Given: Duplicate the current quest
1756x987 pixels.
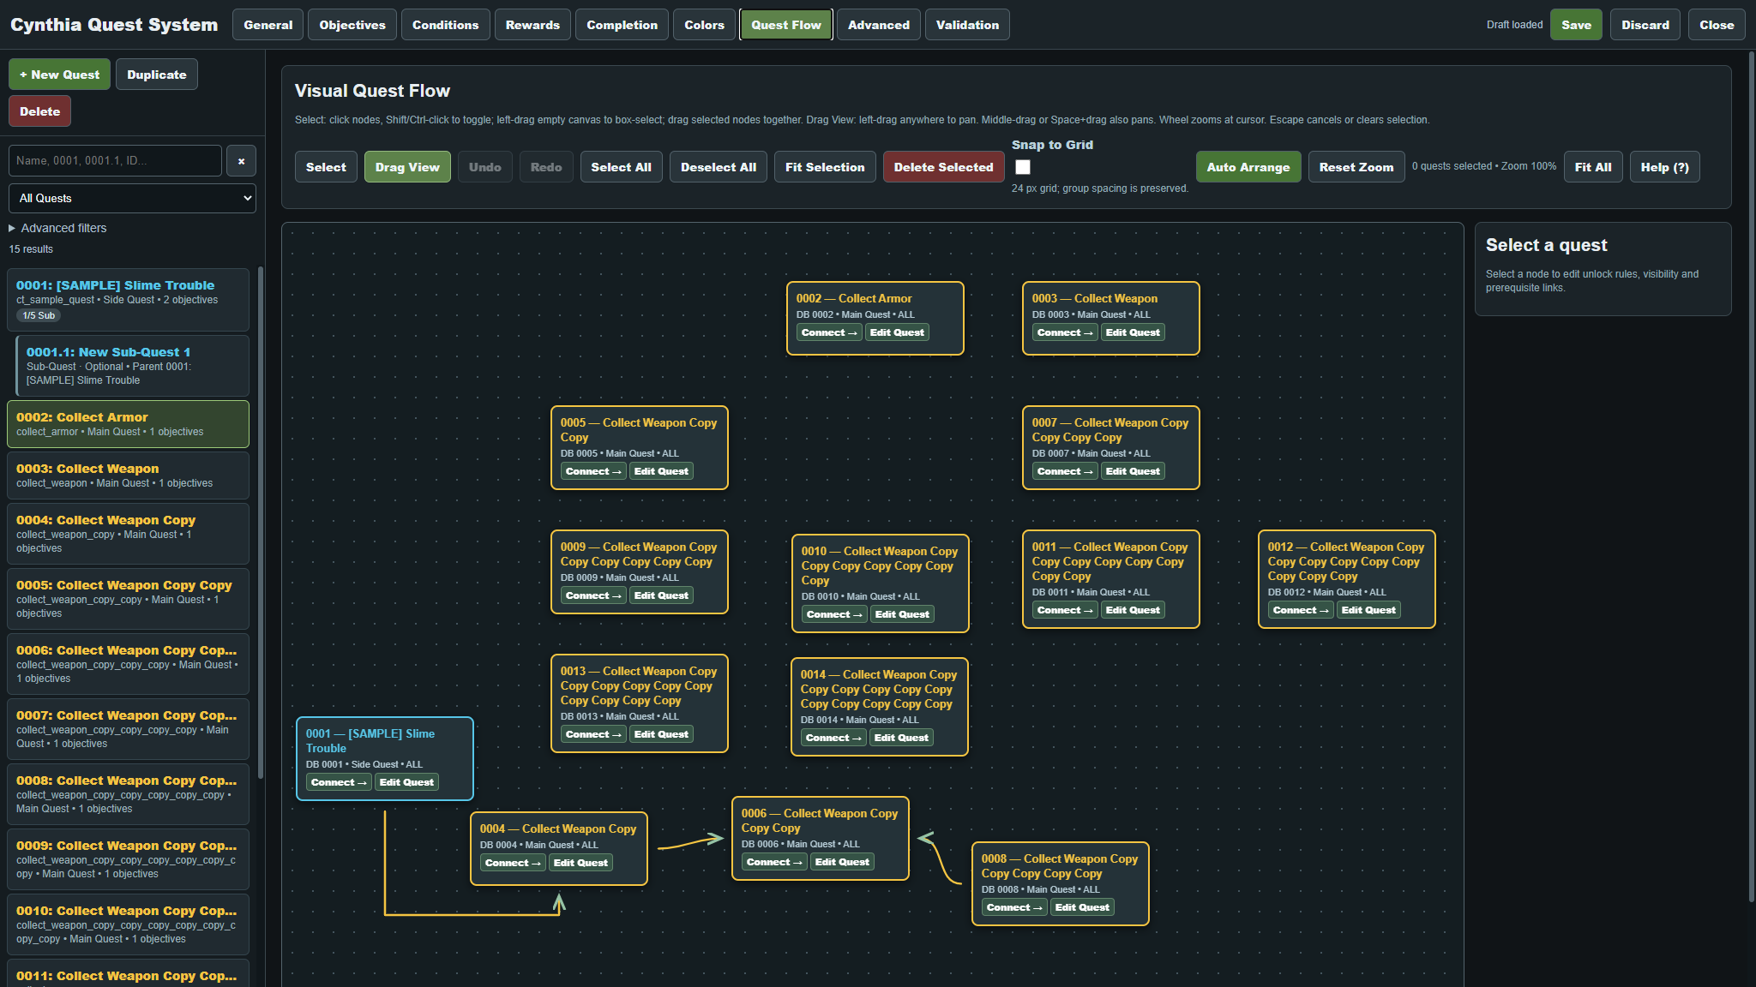Looking at the screenshot, I should tap(156, 75).
